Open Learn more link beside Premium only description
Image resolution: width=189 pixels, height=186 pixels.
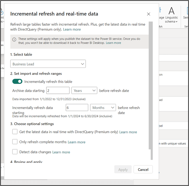[72, 29]
